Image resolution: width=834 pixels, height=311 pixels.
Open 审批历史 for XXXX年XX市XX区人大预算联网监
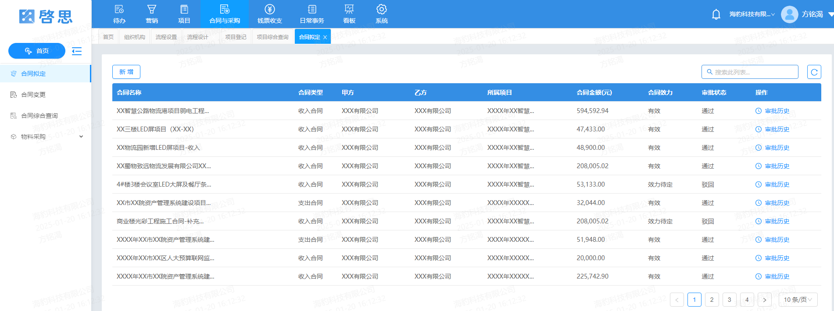point(773,258)
